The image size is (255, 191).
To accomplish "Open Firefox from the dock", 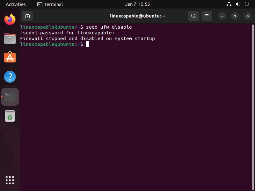I will pyautogui.click(x=10, y=19).
